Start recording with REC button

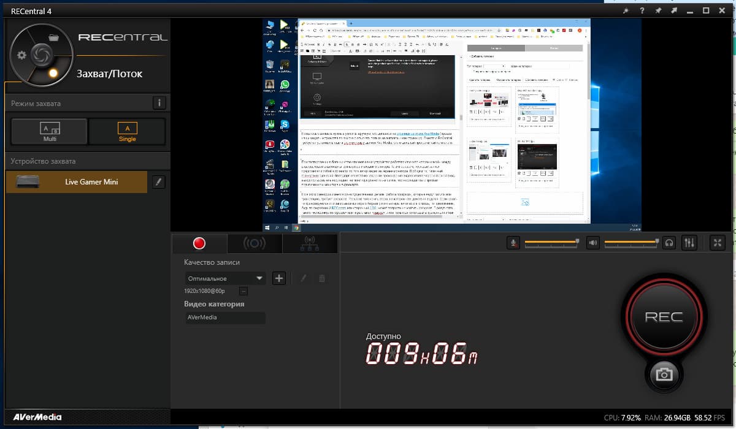664,317
